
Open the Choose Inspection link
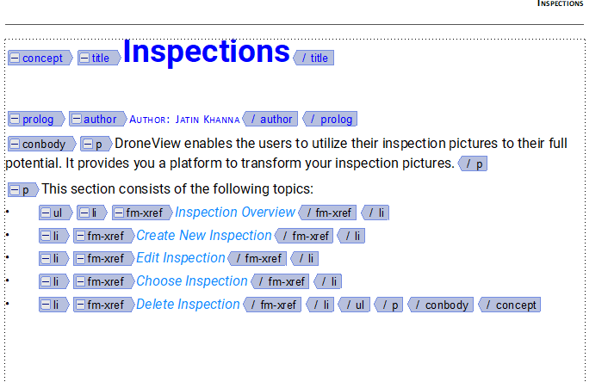click(x=192, y=281)
